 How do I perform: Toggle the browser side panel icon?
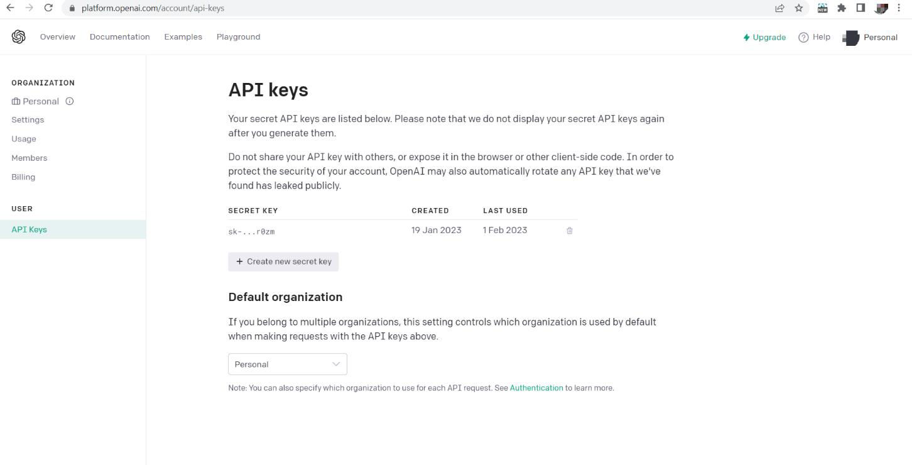pos(860,8)
